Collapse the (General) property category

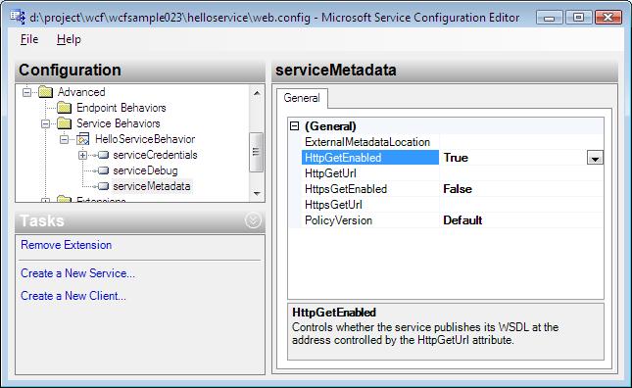click(295, 126)
